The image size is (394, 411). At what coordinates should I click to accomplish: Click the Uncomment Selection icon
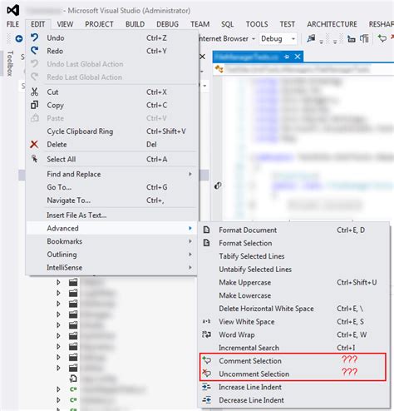point(206,374)
